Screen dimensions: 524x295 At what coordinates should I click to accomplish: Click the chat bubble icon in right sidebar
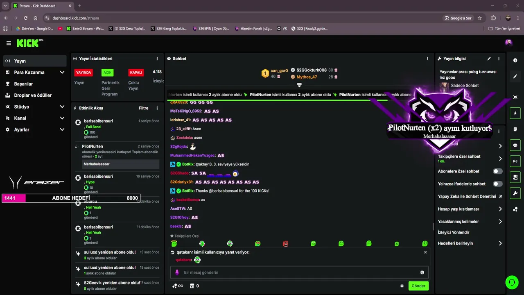click(x=515, y=145)
